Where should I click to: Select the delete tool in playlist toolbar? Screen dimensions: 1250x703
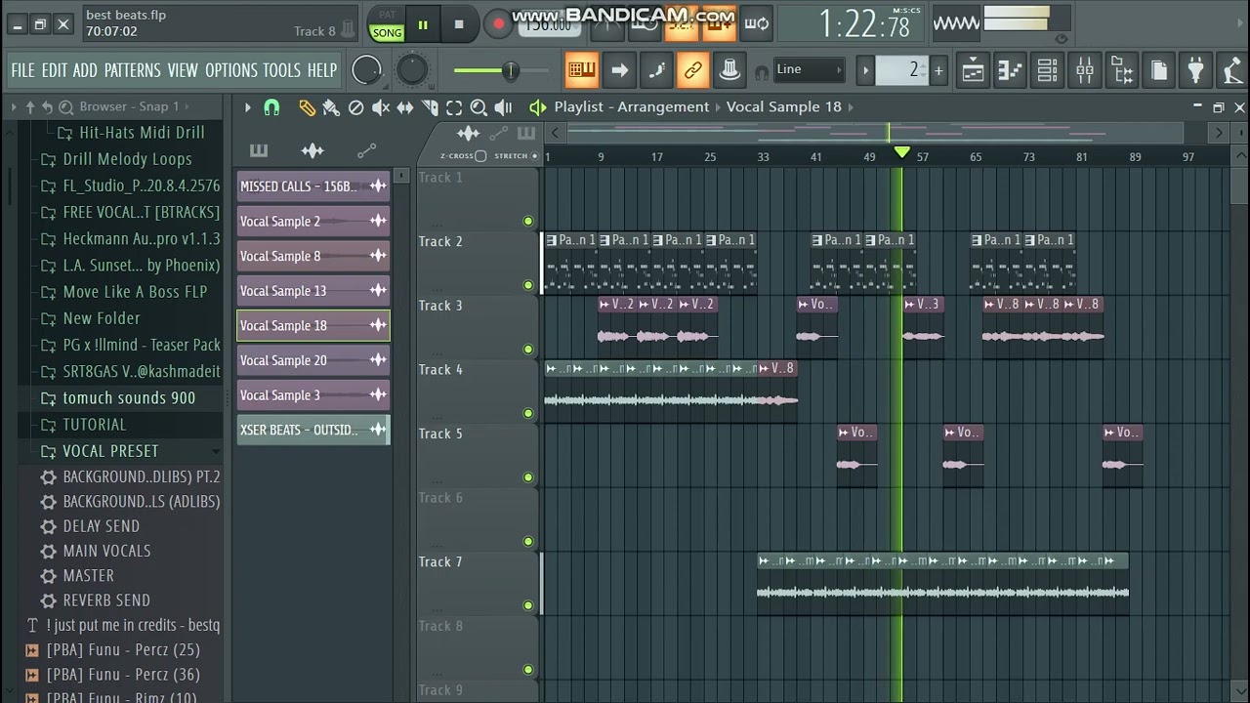(x=356, y=107)
